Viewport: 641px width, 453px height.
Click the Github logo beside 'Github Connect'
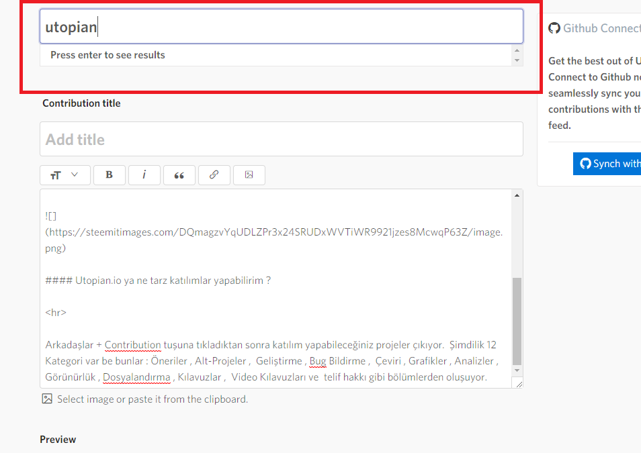(554, 28)
